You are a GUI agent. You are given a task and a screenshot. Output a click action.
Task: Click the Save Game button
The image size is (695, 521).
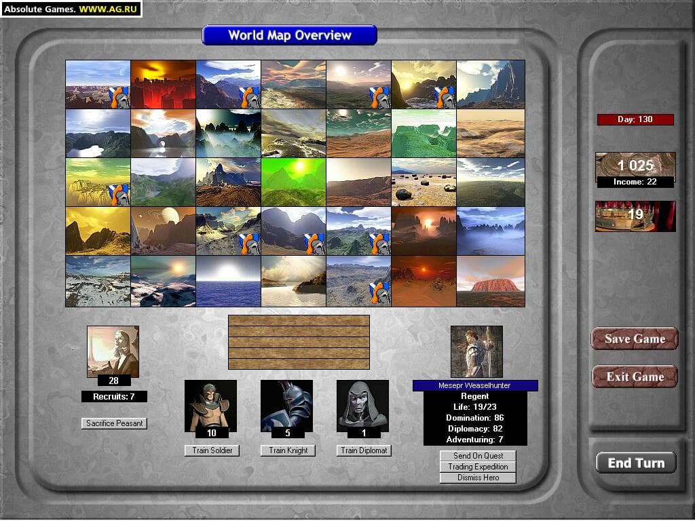(635, 339)
